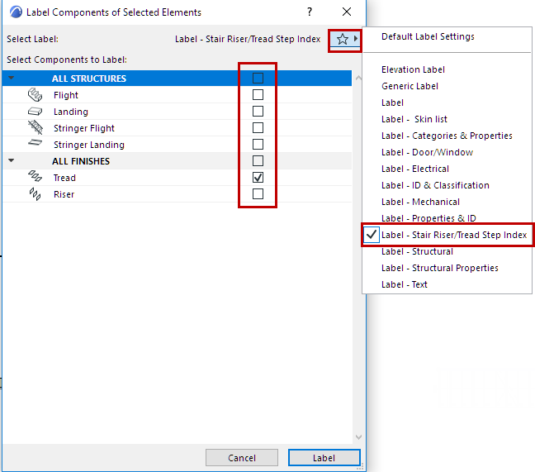The image size is (535, 472).
Task: Enable the Riser checkbox
Action: (258, 193)
